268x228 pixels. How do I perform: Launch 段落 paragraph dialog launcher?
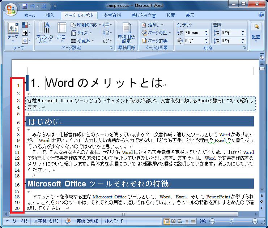244,48
